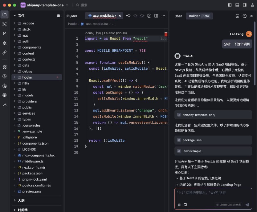Image resolution: width=257 pixels, height=212 pixels.
Task: Open the Extensions grid icon
Action: [4, 67]
